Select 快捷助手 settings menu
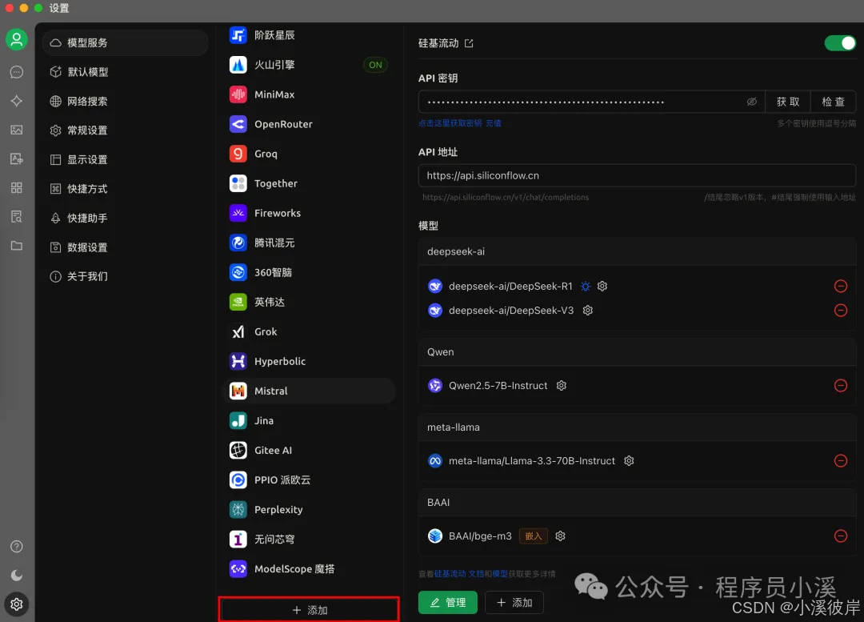Viewport: 864px width, 622px height. click(125, 218)
